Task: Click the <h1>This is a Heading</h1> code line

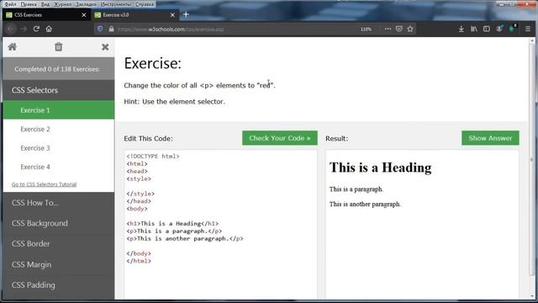Action: click(172, 224)
